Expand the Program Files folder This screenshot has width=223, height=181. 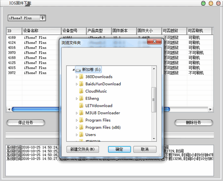tap(77, 120)
